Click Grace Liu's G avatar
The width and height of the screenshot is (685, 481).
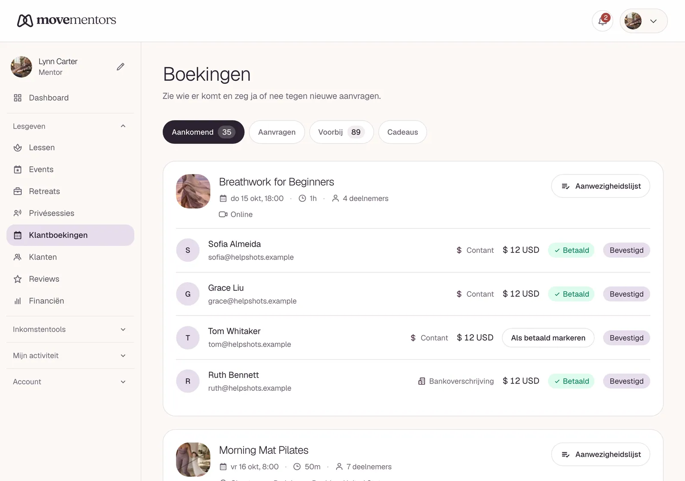pos(188,294)
